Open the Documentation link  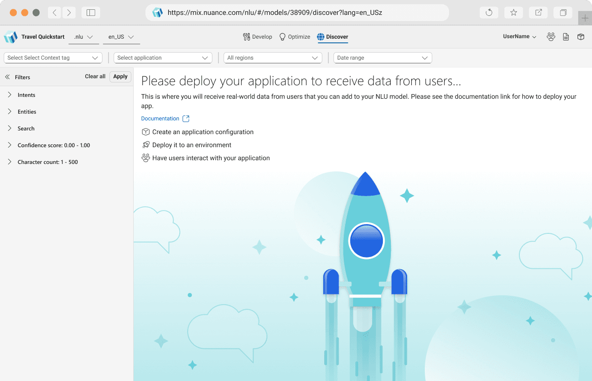click(x=160, y=119)
